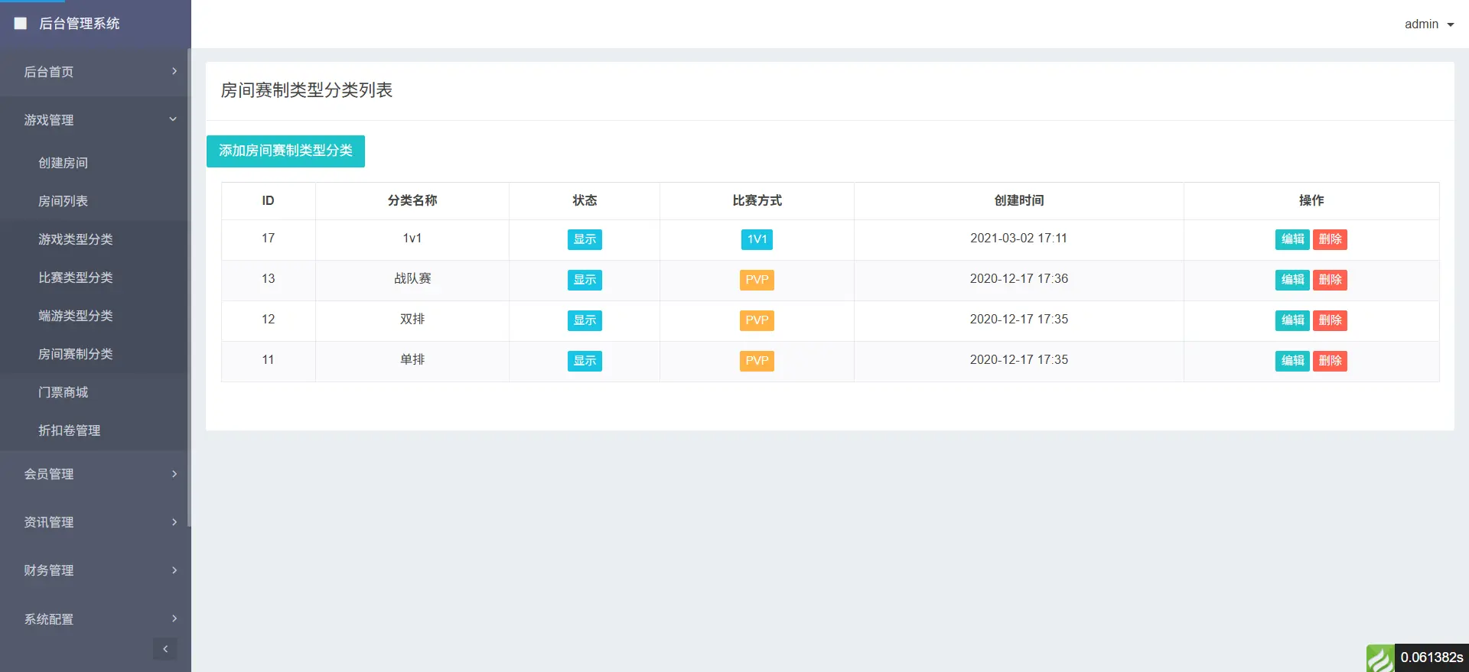Viewport: 1469px width, 672px height.
Task: Click the 1V1 match mode badge
Action: 757,239
